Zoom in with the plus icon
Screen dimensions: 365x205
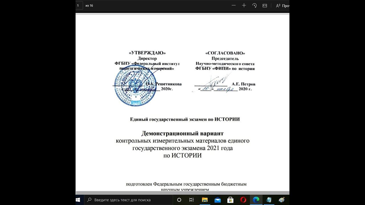[x=244, y=5]
